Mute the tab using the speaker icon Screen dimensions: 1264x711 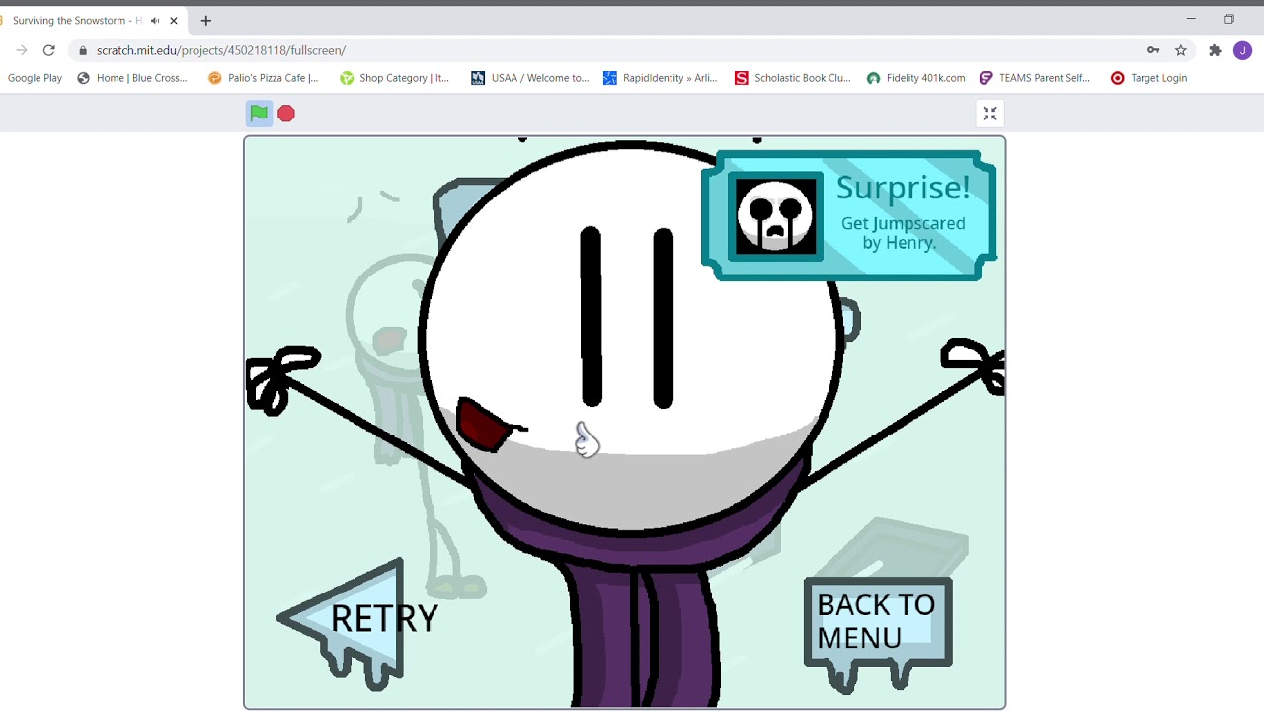pos(155,21)
